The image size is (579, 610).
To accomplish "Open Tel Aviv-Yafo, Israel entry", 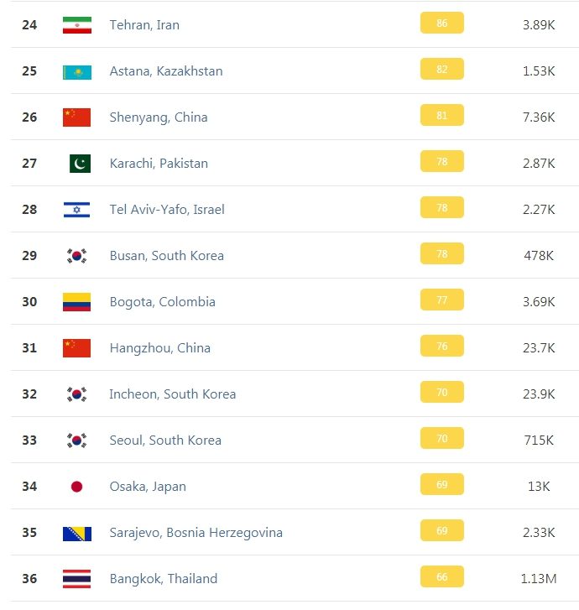I will [167, 209].
